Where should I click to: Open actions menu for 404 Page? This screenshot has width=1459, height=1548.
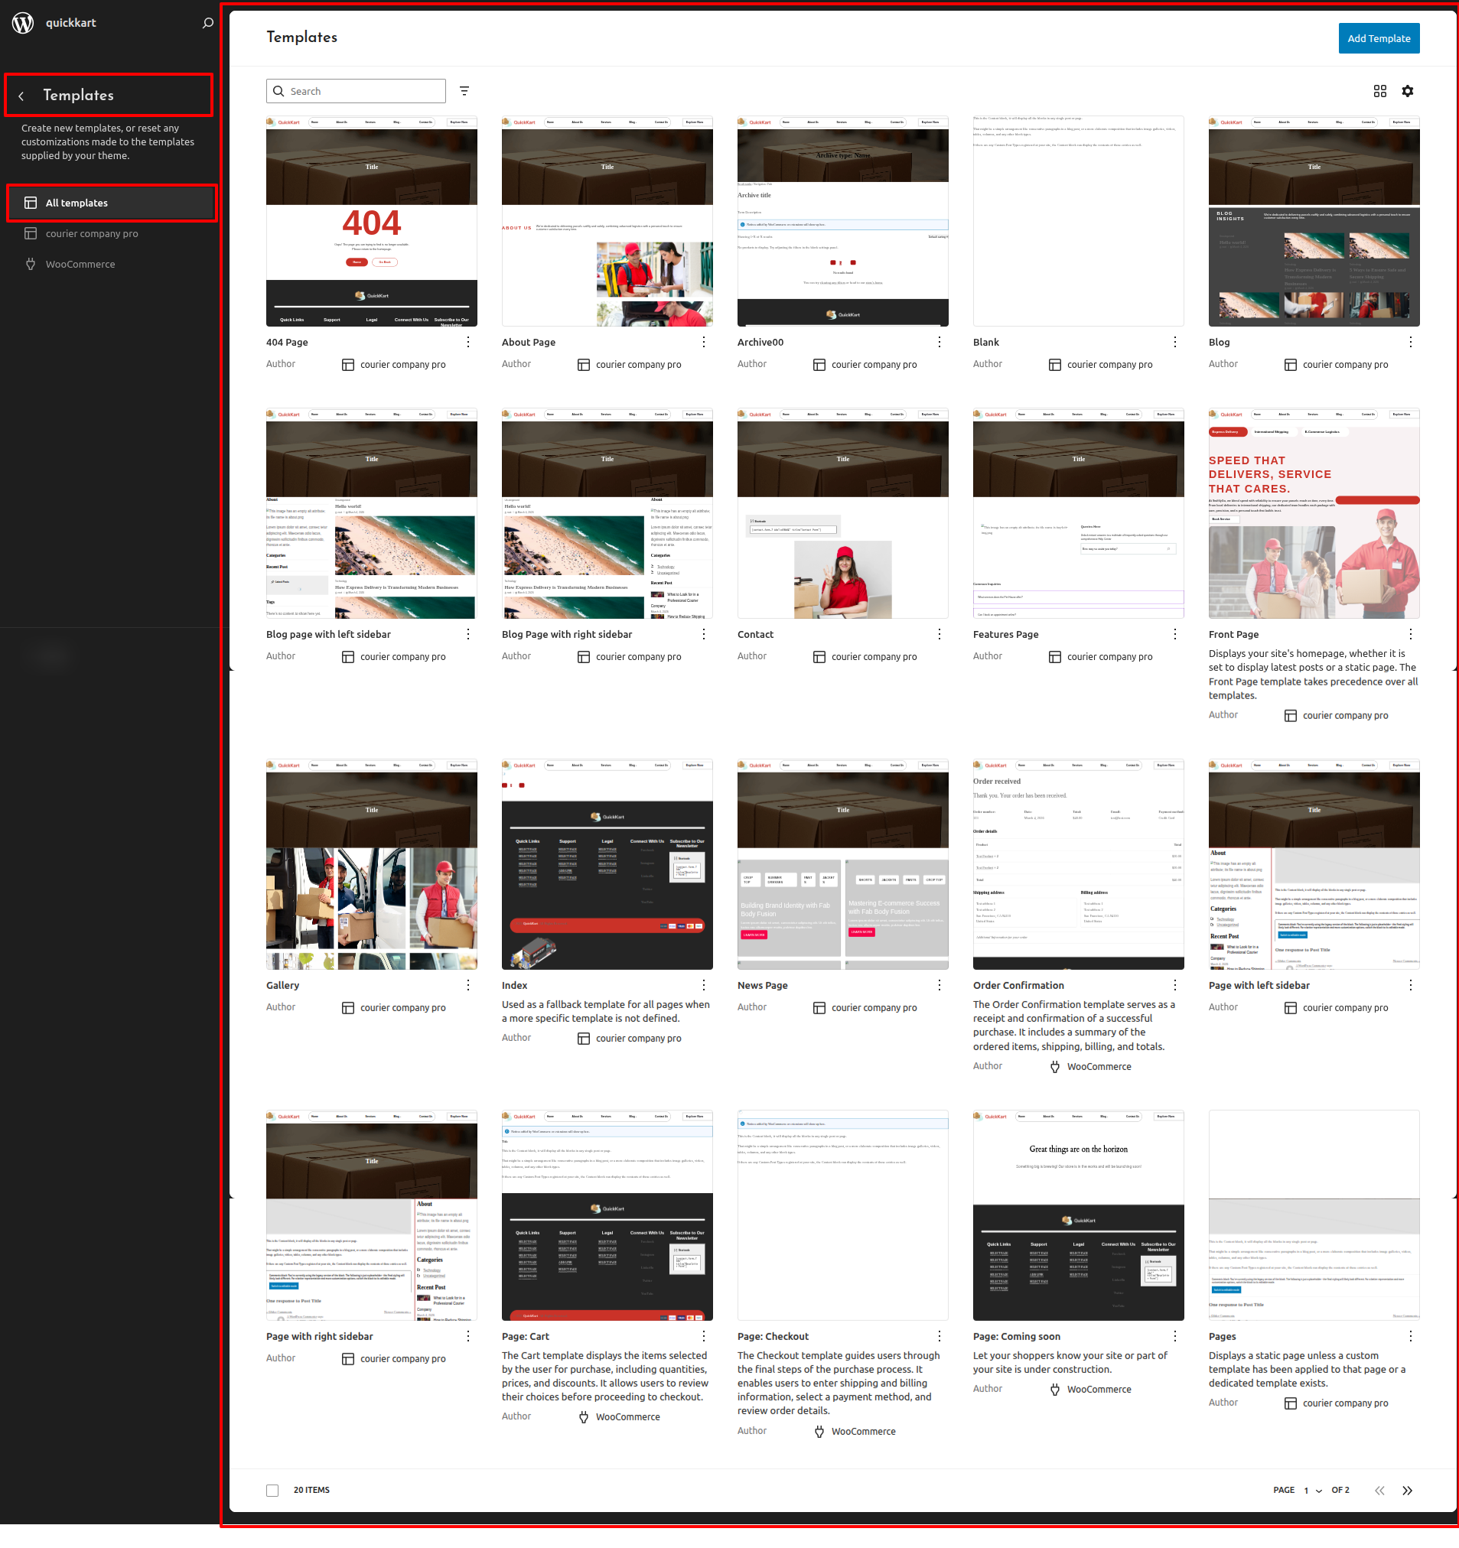(x=467, y=342)
